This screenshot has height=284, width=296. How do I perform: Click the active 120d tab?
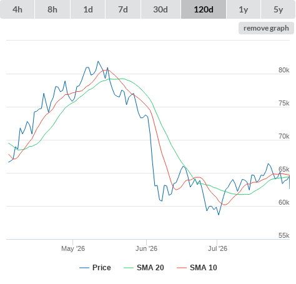tap(204, 9)
